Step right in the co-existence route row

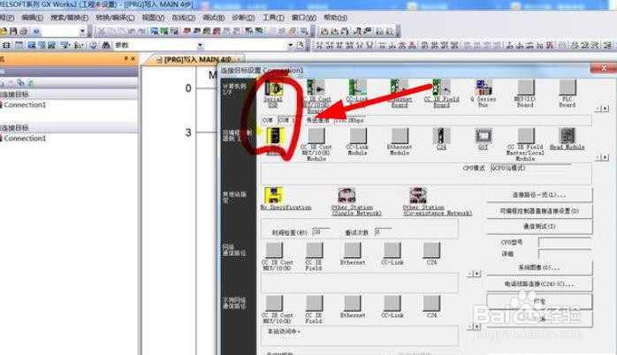pyautogui.click(x=477, y=327)
